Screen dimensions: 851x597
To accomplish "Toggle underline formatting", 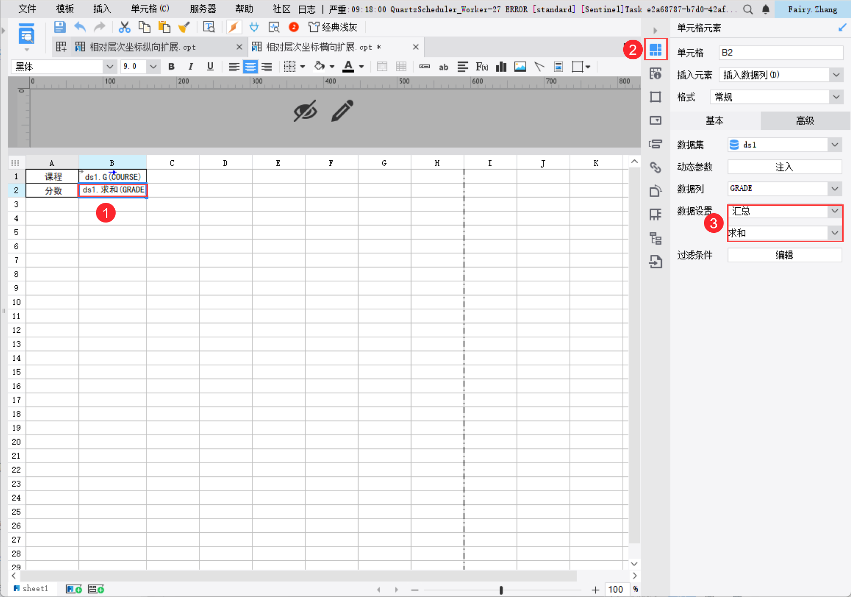I will (x=210, y=67).
